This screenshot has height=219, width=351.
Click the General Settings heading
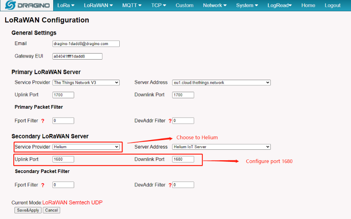[34, 33]
